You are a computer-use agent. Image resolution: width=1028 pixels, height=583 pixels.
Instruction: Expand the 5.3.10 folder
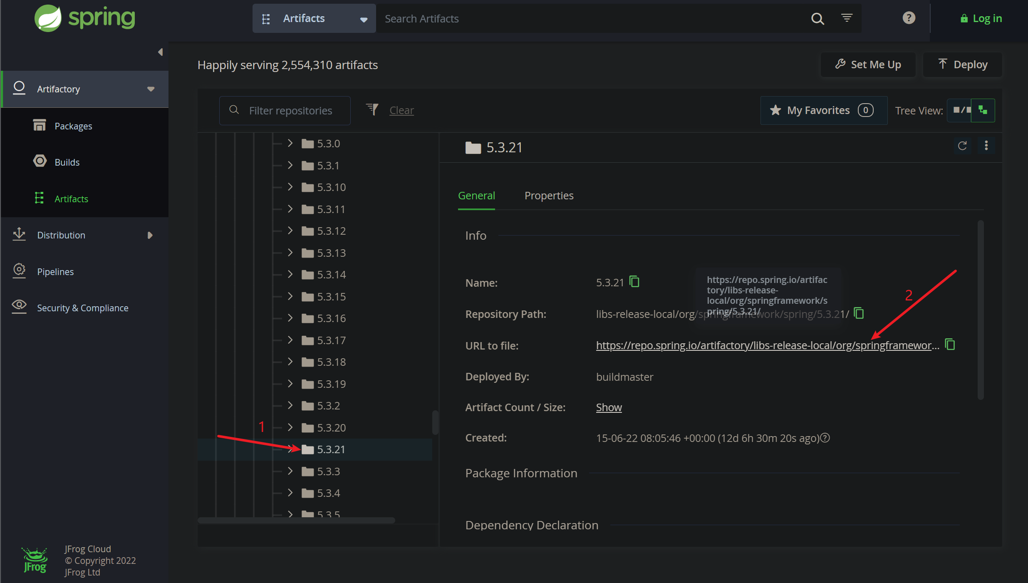click(x=290, y=187)
